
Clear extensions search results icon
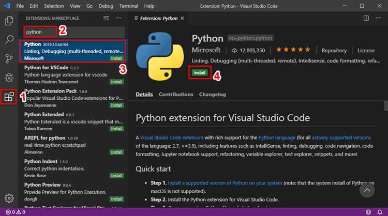[106, 18]
